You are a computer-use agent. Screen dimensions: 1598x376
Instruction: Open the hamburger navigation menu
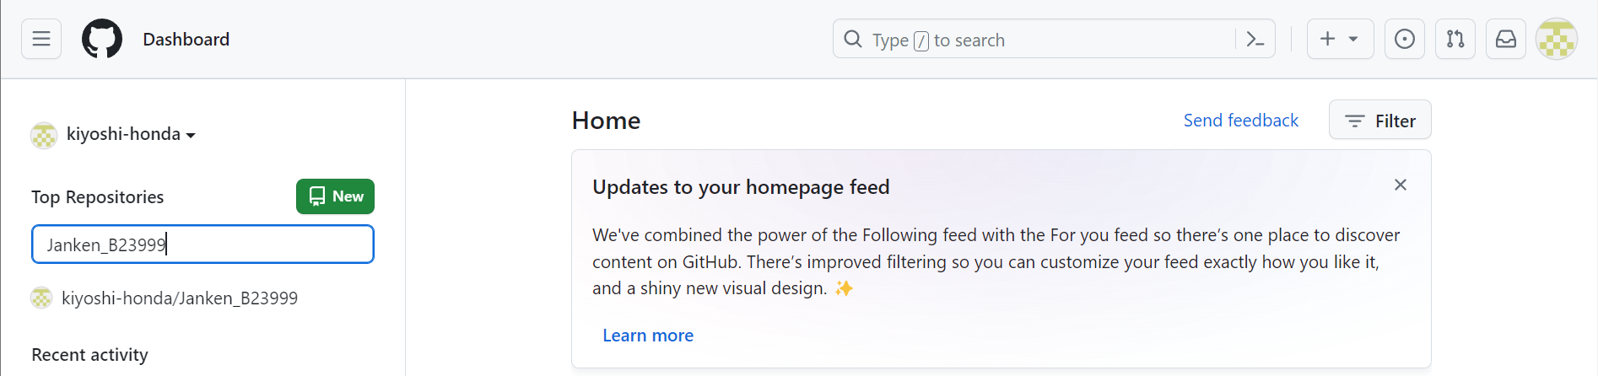41,39
